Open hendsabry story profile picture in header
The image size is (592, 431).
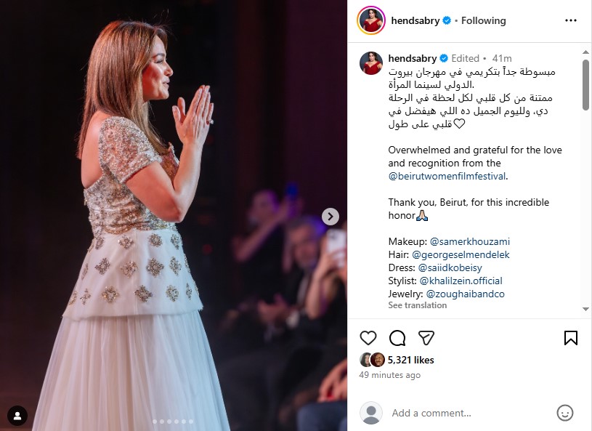pos(370,20)
